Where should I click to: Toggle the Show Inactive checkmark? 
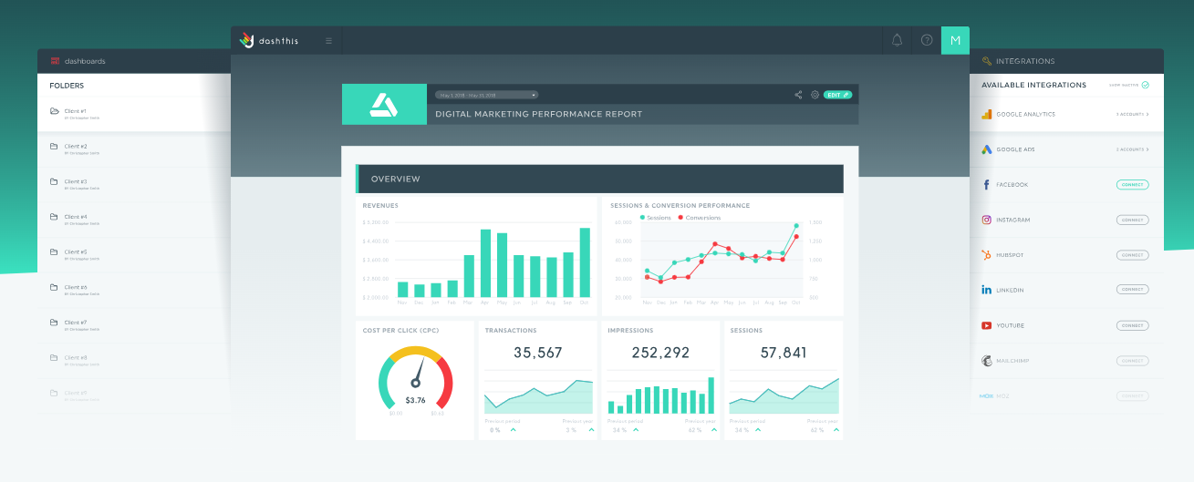point(1145,85)
